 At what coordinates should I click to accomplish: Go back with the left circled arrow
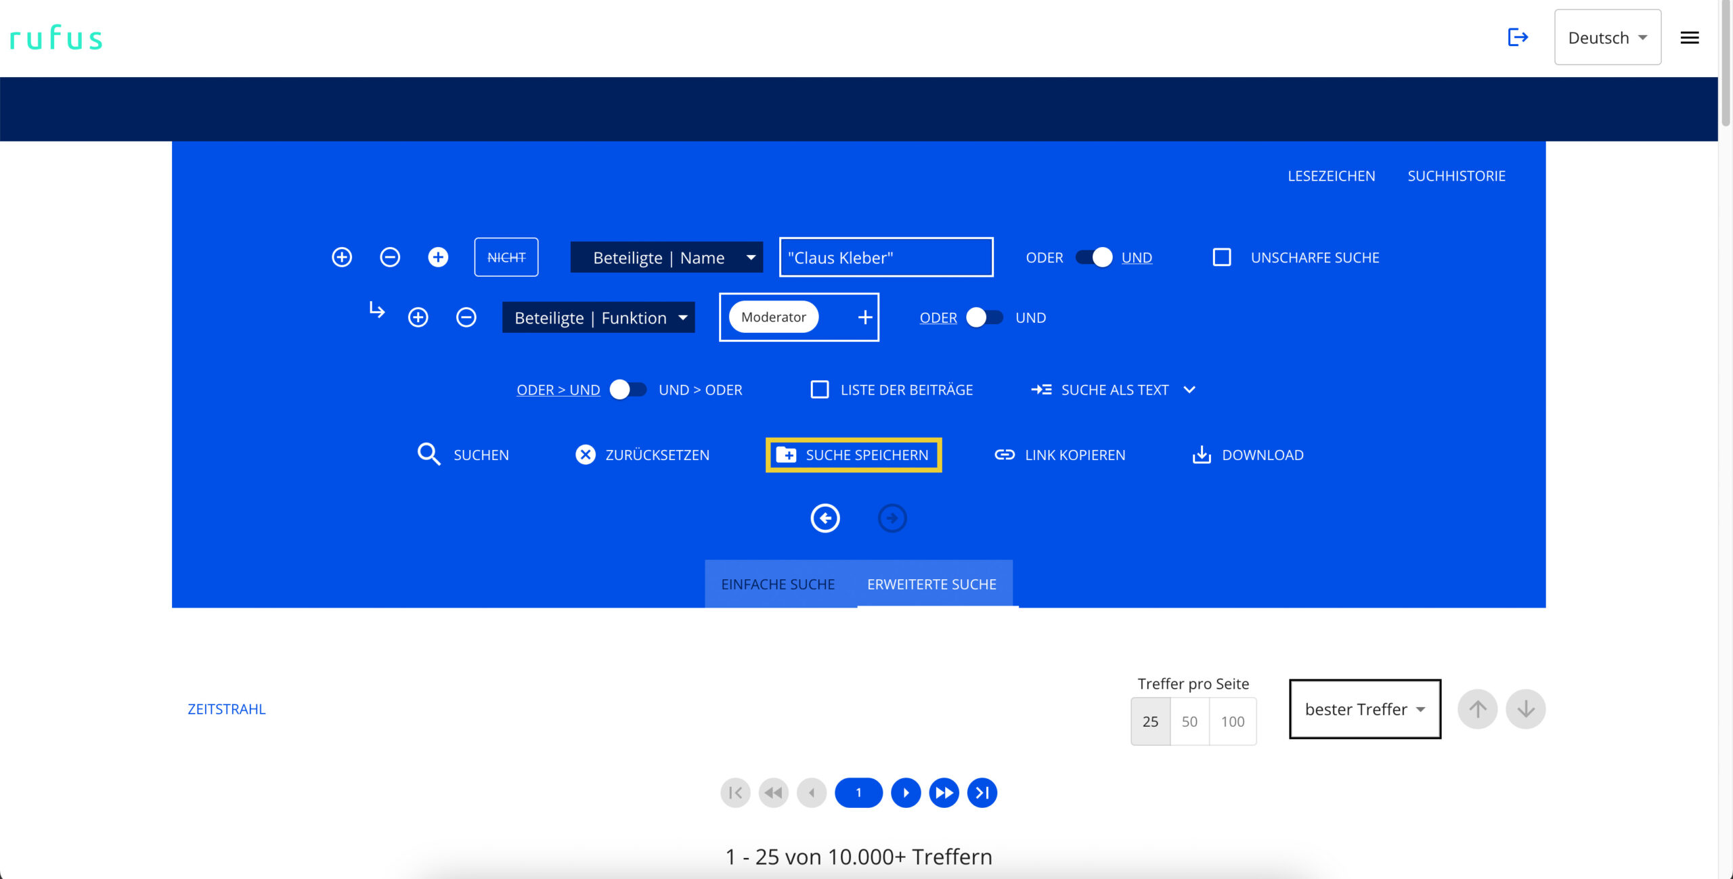pos(825,518)
